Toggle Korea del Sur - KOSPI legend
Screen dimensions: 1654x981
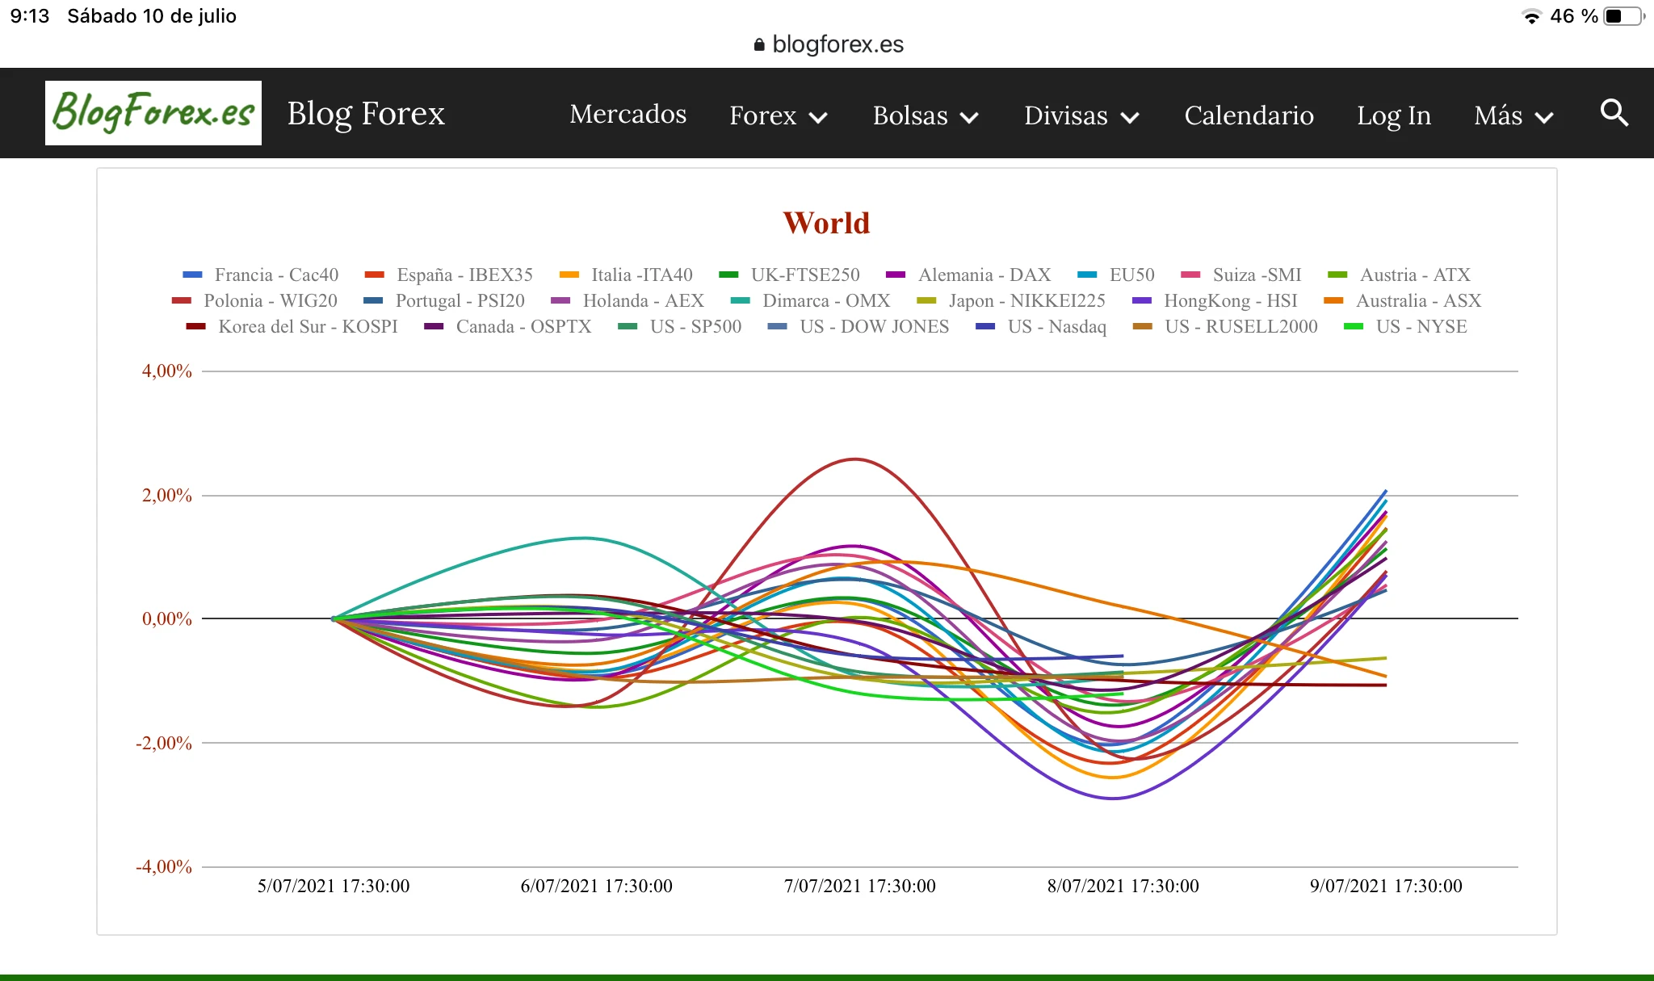[307, 326]
